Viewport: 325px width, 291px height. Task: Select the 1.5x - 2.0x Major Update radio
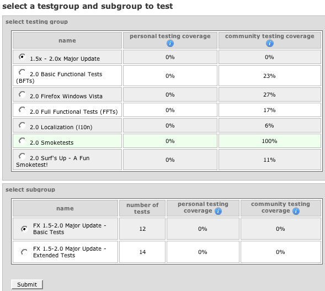[22, 57]
